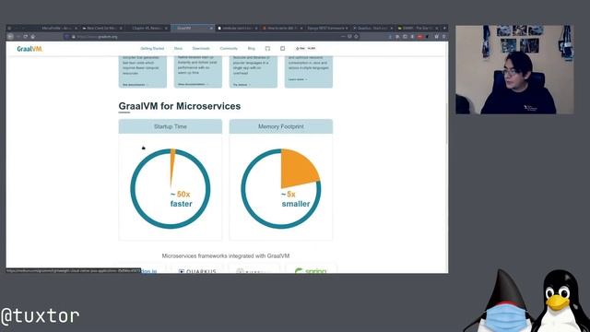
Task: Click the Memory Footprint card header
Action: (280, 126)
